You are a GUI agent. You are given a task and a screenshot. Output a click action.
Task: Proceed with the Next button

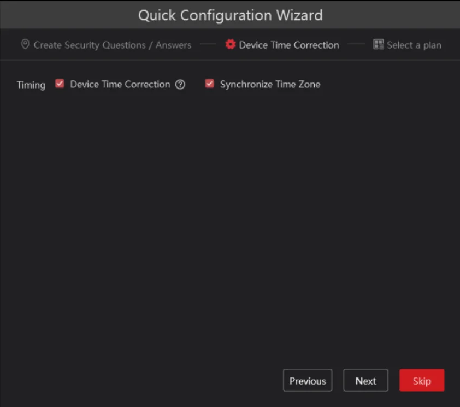point(366,380)
